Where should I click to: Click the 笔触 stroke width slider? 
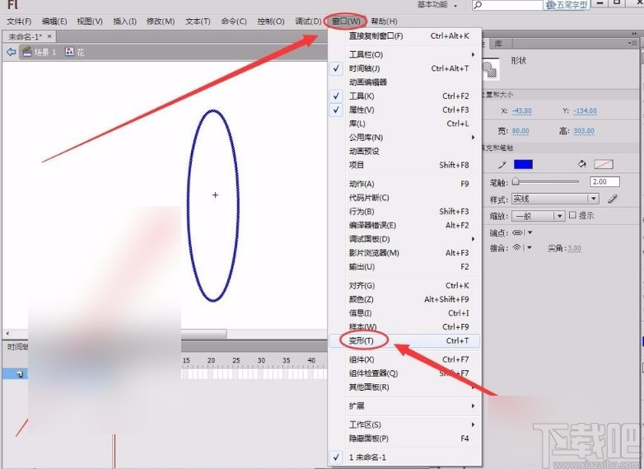[x=546, y=181]
